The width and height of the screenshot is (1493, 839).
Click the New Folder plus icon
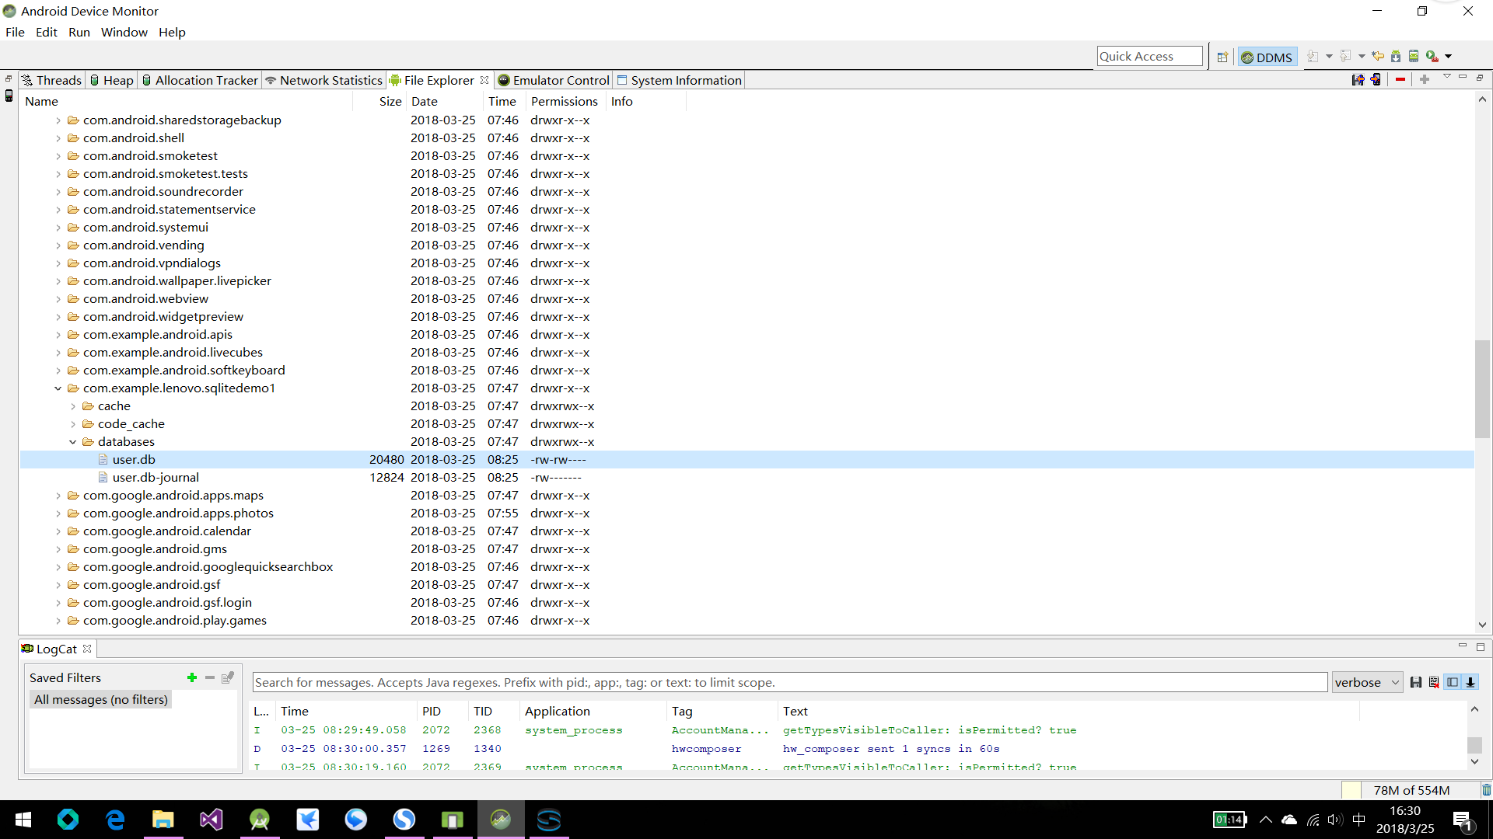1425,79
